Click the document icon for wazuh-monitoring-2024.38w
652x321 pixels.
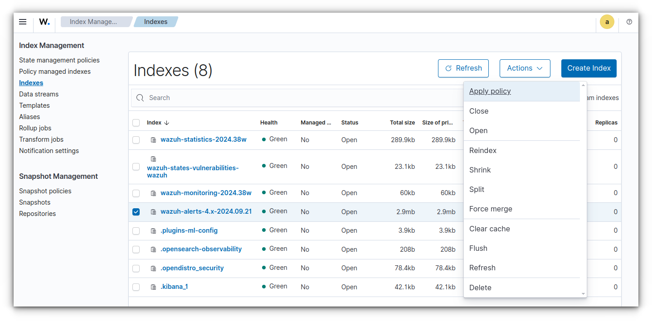coord(153,193)
